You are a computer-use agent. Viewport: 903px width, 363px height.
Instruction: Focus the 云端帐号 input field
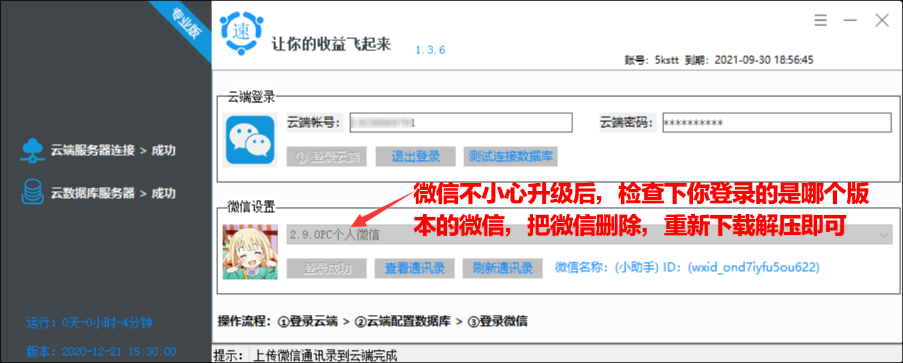[x=461, y=123]
